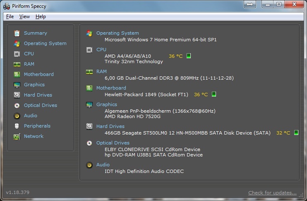Viewport: 307px width, 201px height.
Task: Click "AMD A4/A6/A8/A10" text
Action: pyautogui.click(x=128, y=56)
